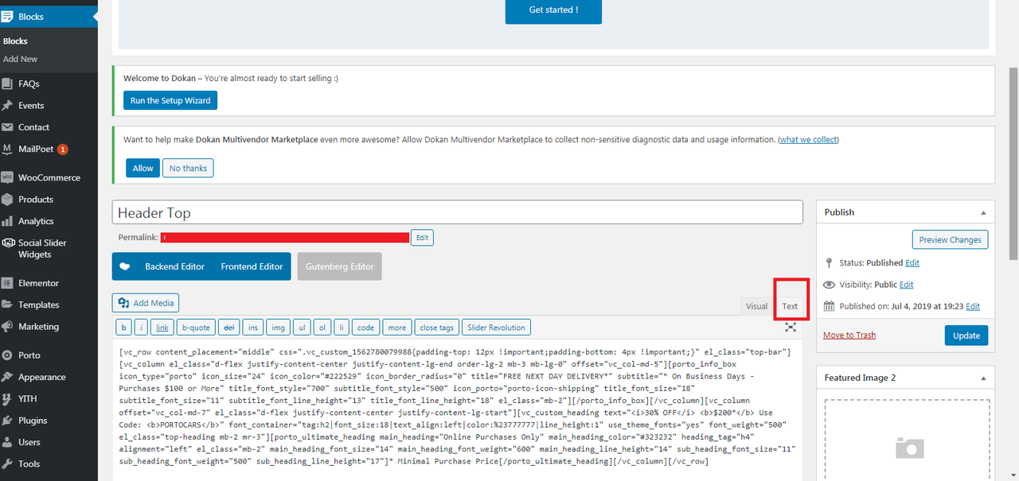Click the del quicktag button

tap(228, 328)
